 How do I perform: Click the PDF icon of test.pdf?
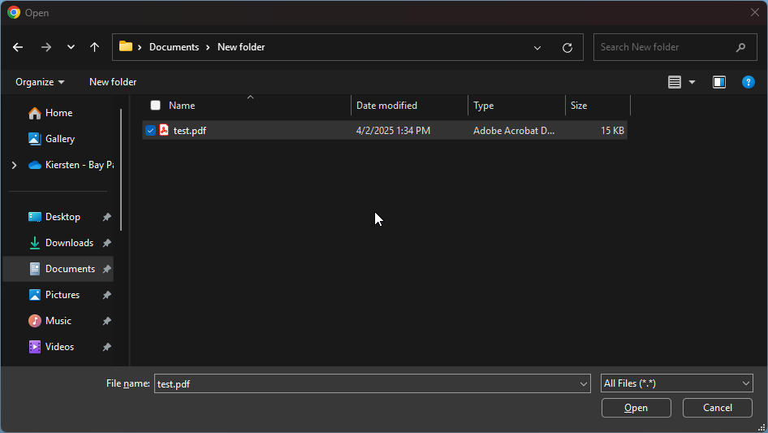tap(164, 130)
